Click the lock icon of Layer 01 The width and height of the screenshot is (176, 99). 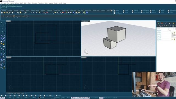[x=174, y=32]
